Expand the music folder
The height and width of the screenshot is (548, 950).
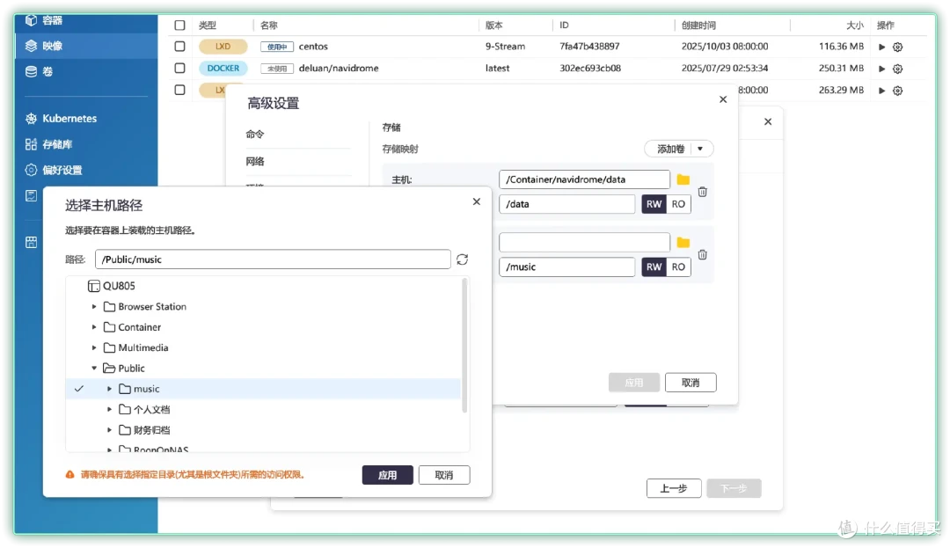109,389
